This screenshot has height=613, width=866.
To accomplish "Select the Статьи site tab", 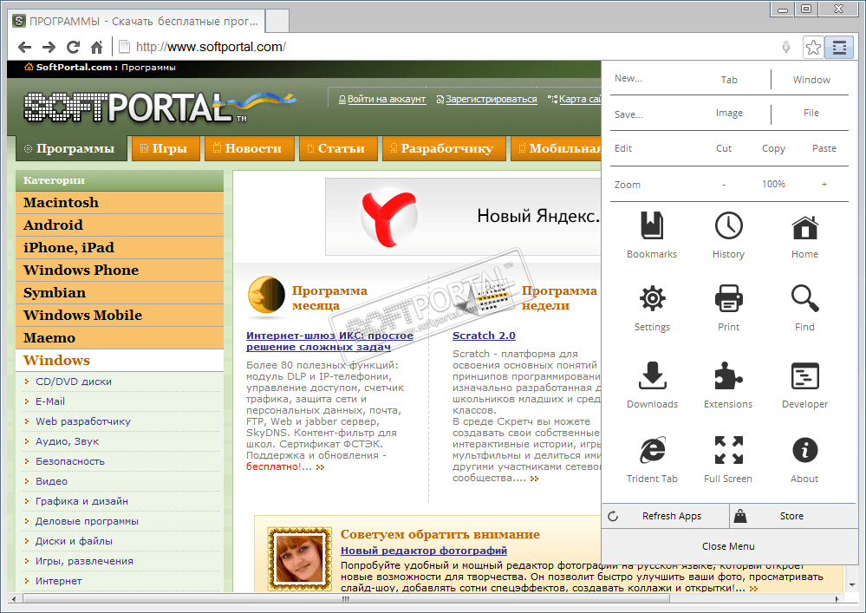I will [x=337, y=148].
